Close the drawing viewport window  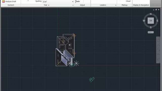(159, 10)
